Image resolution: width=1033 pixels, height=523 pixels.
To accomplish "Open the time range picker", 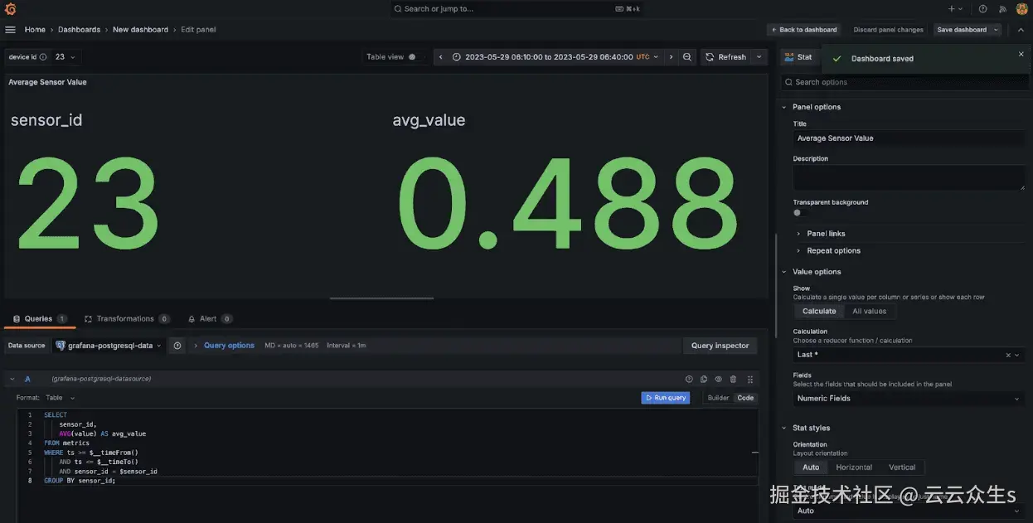I will coord(555,57).
